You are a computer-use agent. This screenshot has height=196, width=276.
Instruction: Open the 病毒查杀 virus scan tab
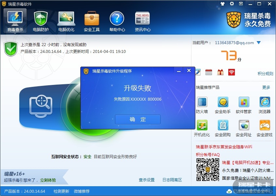15,21
